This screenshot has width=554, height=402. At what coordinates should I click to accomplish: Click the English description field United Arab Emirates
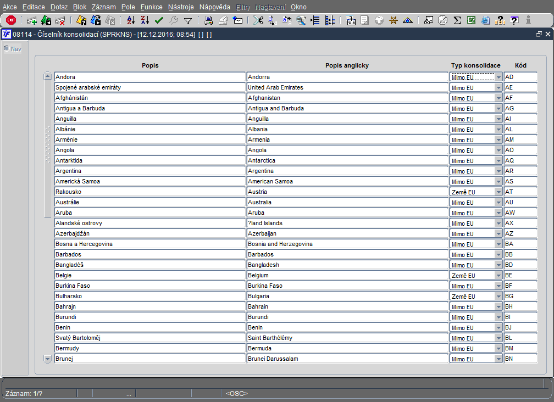pos(347,87)
